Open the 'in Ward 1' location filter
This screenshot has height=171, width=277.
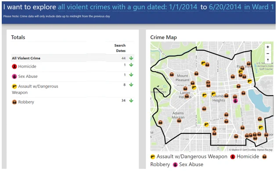click(x=259, y=7)
